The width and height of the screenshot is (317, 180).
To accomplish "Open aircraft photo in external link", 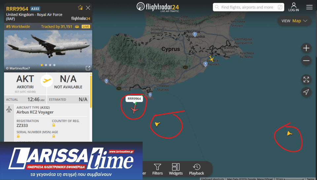I will (88, 68).
